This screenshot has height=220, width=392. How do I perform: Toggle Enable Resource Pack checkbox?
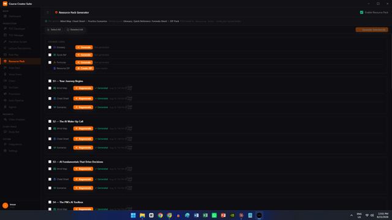click(x=361, y=12)
